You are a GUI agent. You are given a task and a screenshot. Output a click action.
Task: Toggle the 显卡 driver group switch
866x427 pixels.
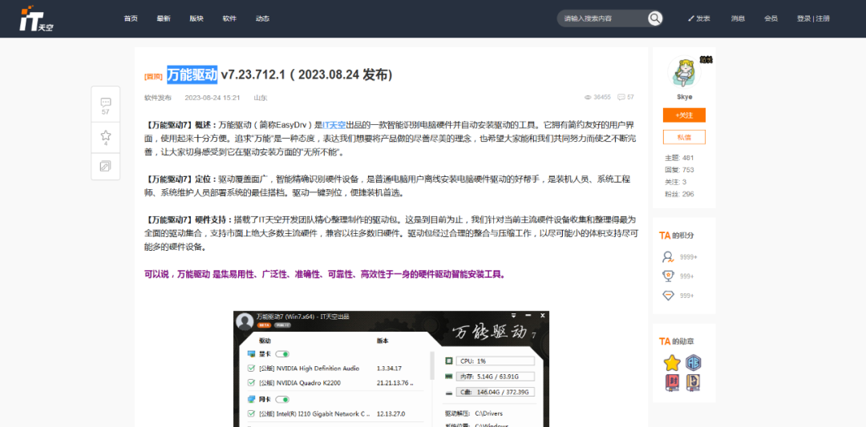[x=281, y=354]
